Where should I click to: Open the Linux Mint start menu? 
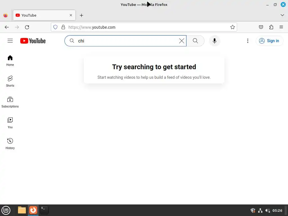(x=6, y=210)
